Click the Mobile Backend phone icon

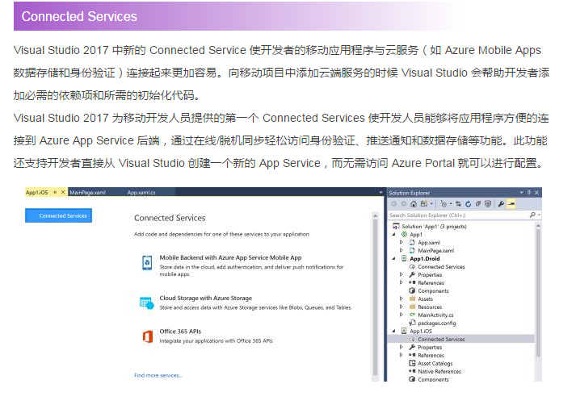pyautogui.click(x=147, y=263)
